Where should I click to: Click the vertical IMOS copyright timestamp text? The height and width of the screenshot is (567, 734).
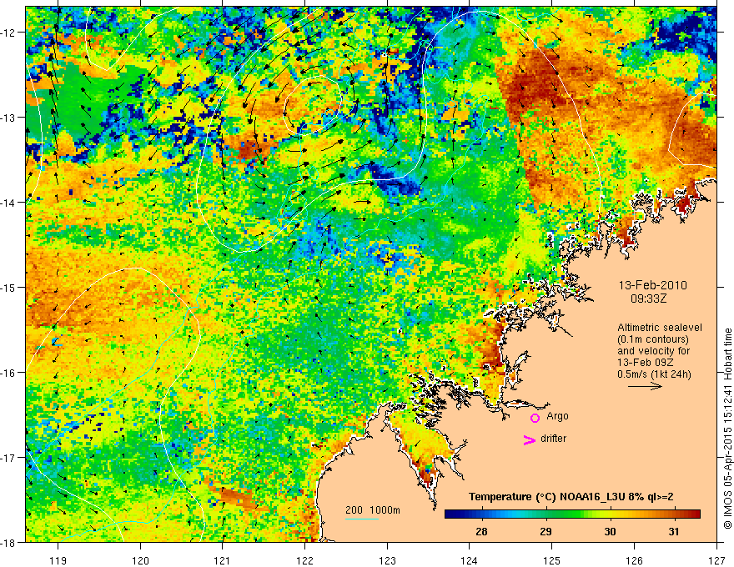[x=727, y=429]
